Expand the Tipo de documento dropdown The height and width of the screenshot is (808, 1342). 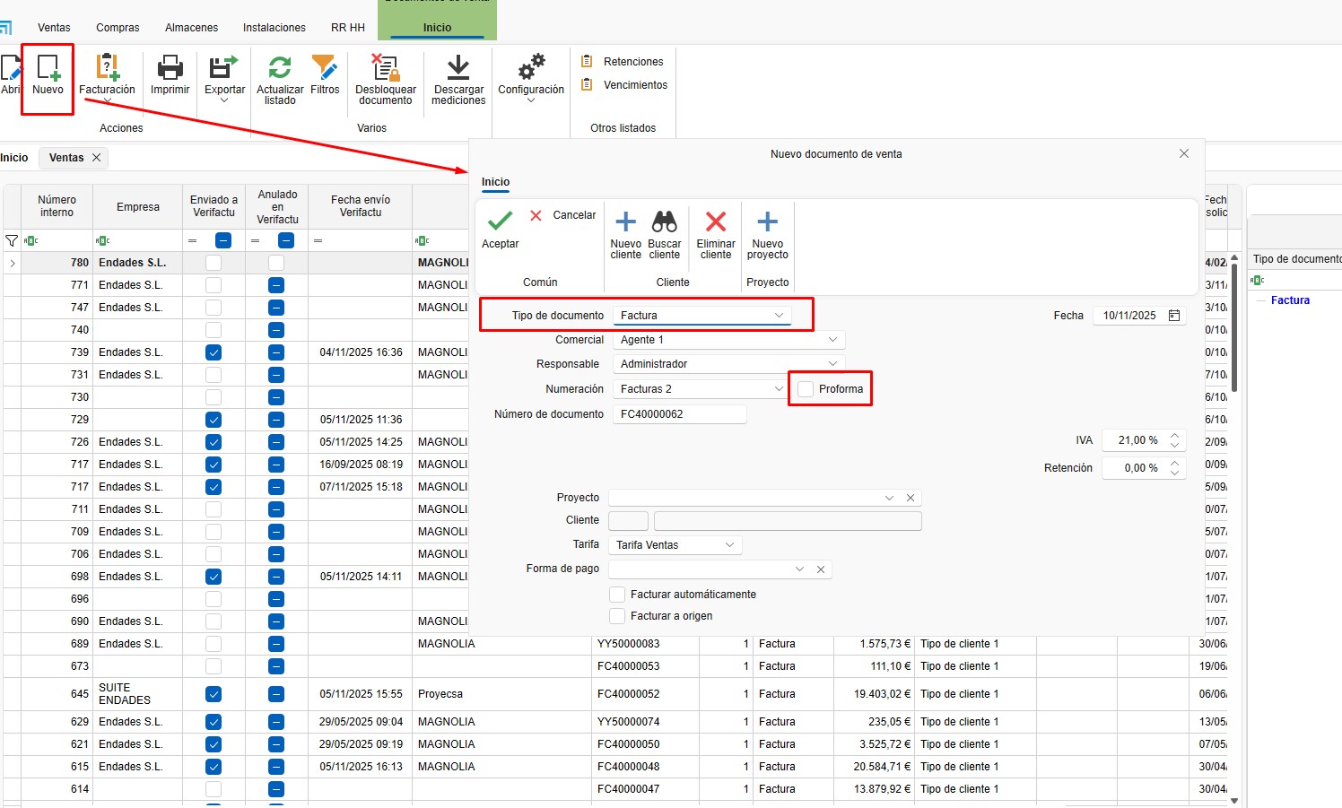[779, 316]
